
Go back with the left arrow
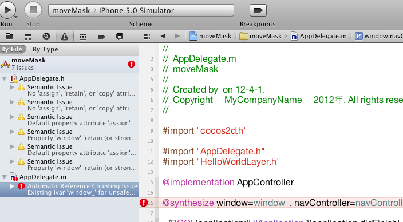click(163, 36)
